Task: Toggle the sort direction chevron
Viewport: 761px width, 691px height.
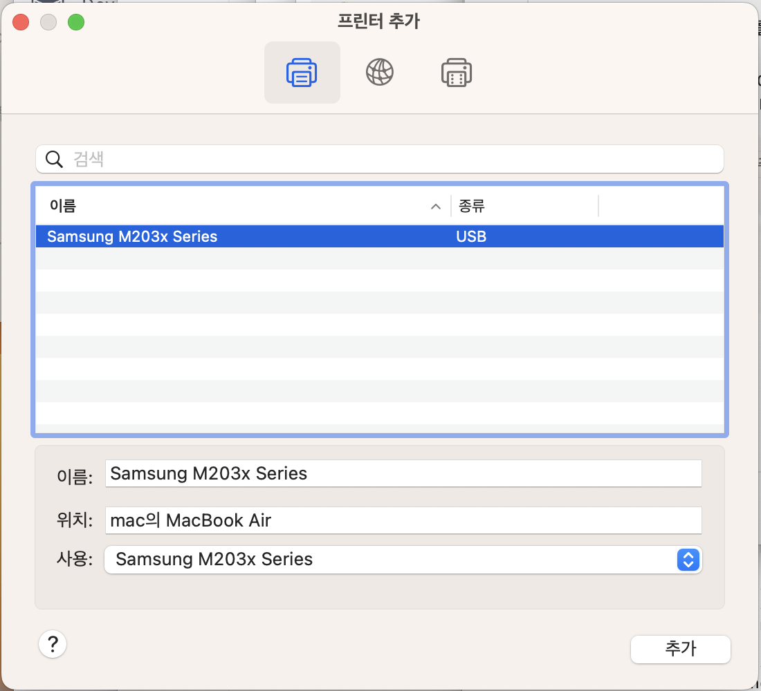Action: click(x=436, y=207)
